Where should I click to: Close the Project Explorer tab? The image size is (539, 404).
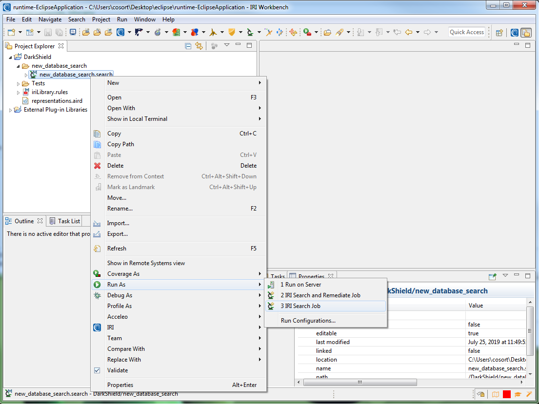click(x=61, y=46)
